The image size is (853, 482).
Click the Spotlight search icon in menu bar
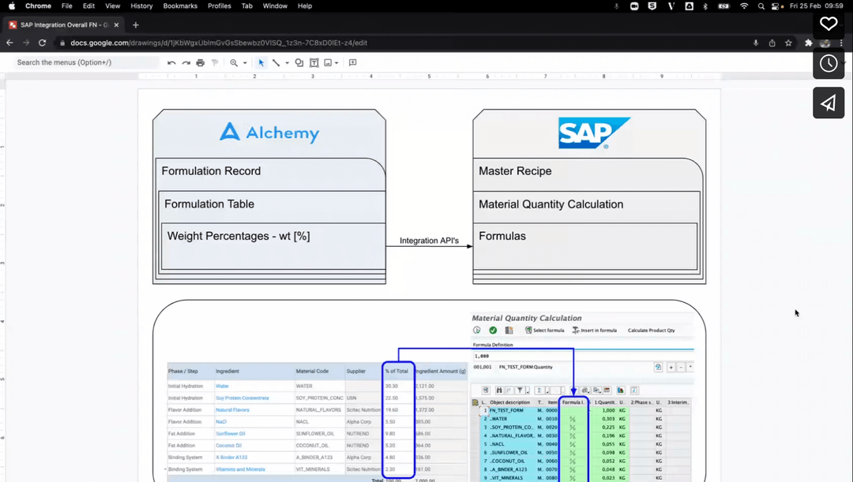[x=760, y=6]
